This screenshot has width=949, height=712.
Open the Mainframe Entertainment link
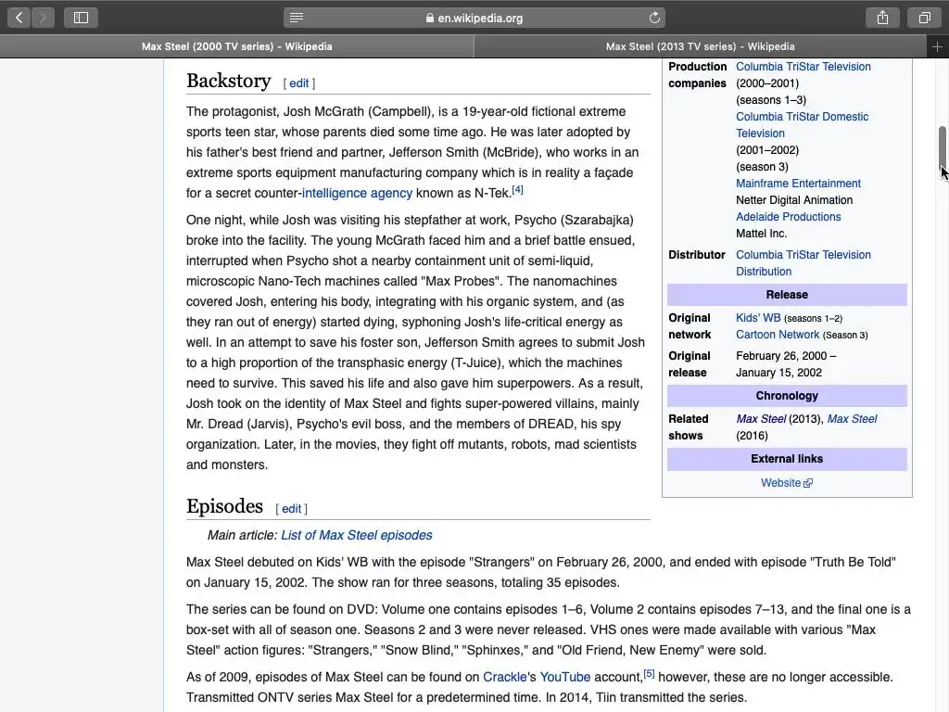click(x=798, y=184)
